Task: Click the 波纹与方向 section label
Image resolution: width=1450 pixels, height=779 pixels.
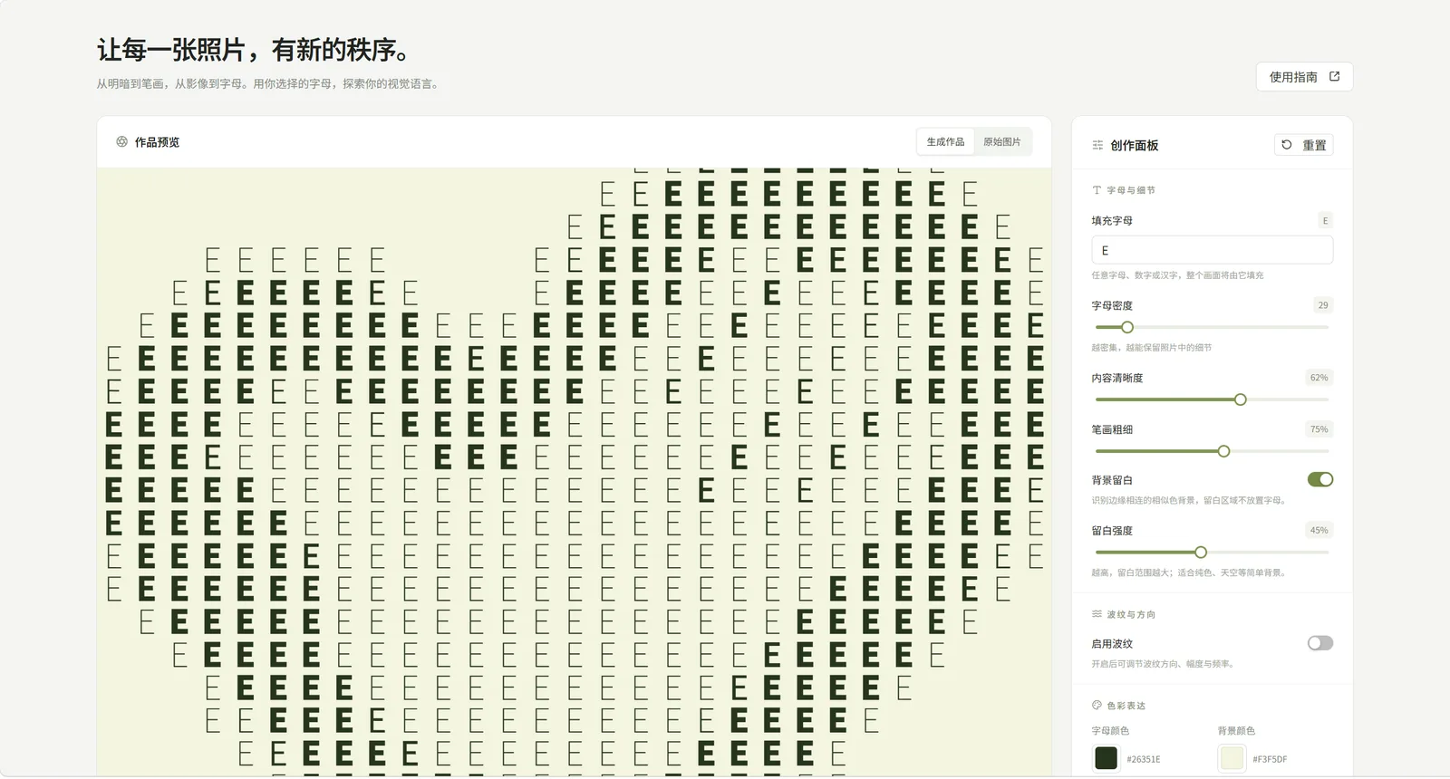Action: [x=1131, y=614]
